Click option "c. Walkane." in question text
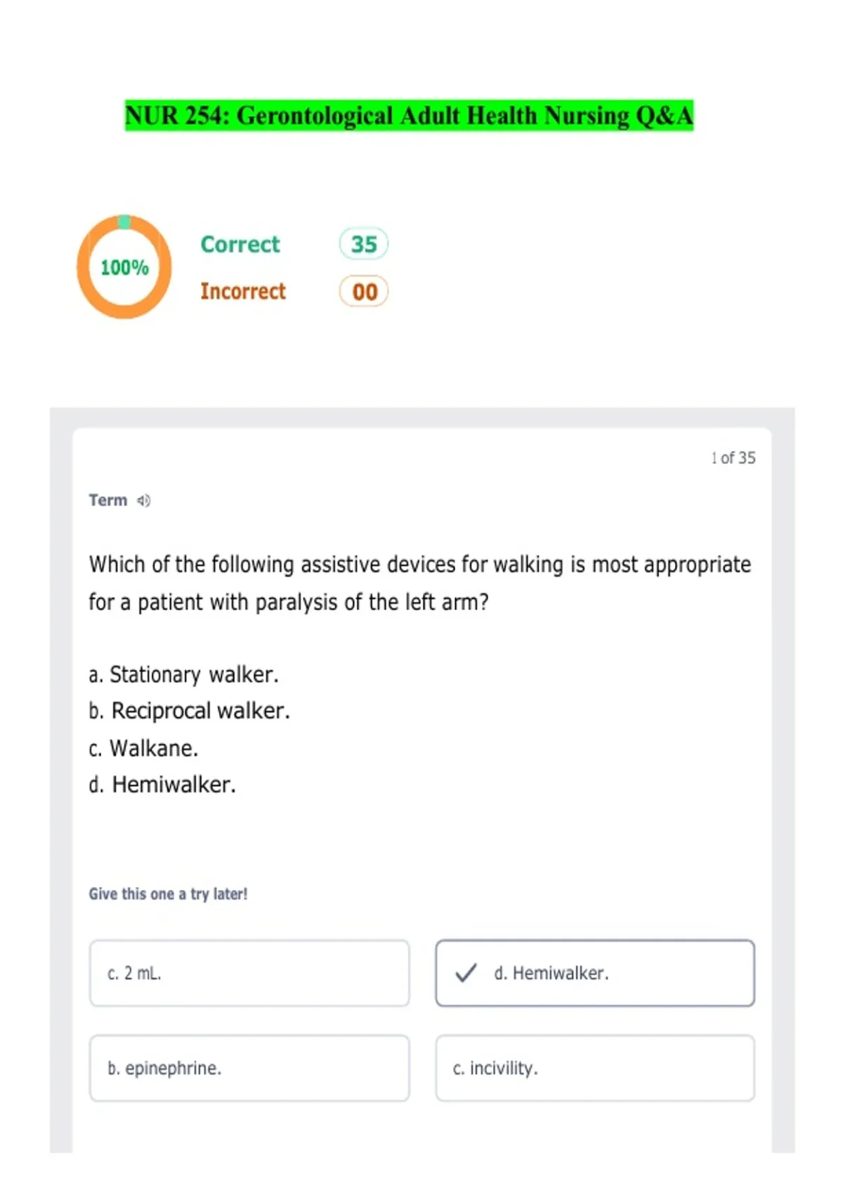This screenshot has width=843, height=1195. point(144,749)
